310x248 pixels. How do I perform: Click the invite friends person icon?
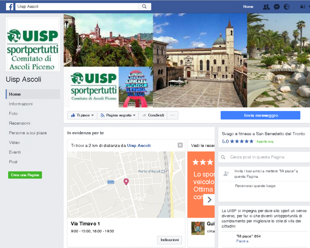[x=226, y=174]
